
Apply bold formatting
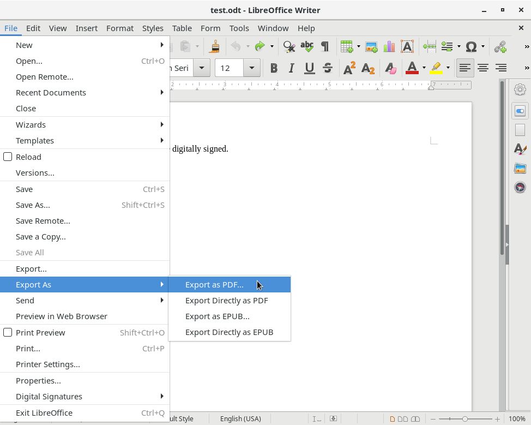274,68
